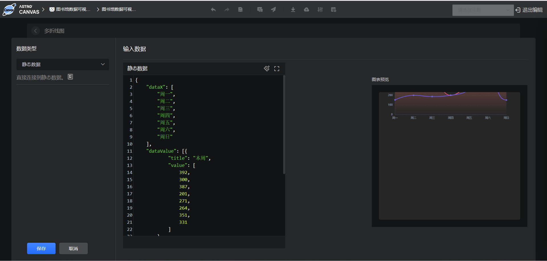This screenshot has width=547, height=261.
Task: Click the "value" key in the editor
Action: [178, 165]
